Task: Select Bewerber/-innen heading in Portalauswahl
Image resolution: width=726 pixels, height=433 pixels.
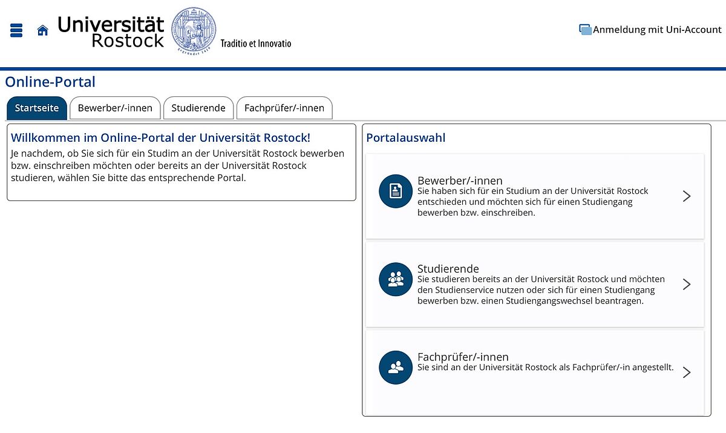Action: coord(460,180)
